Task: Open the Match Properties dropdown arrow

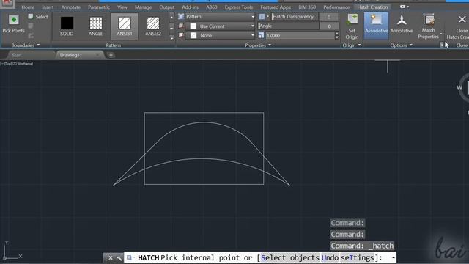Action: 441,34
